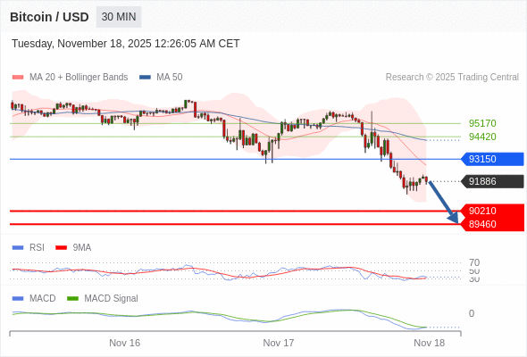Click the RSI blue legend swatch
527x357 pixels.
[x=18, y=248]
